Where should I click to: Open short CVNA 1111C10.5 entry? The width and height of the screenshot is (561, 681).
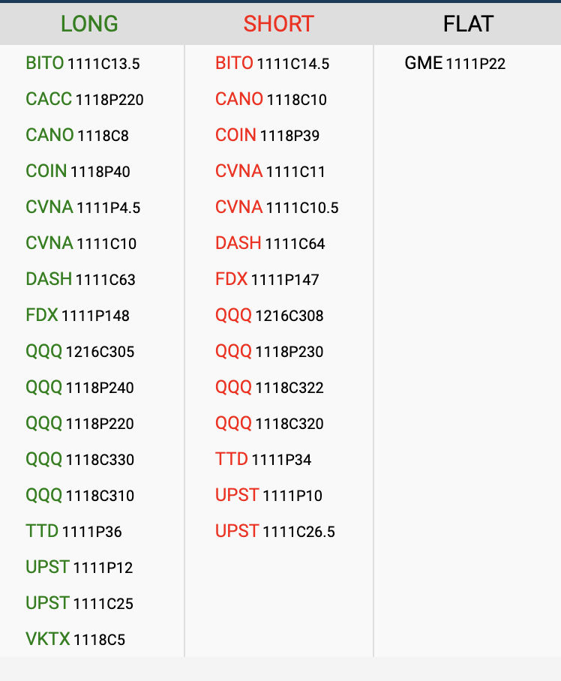(277, 208)
